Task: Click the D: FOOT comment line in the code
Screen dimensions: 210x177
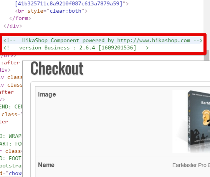Action: point(11,158)
